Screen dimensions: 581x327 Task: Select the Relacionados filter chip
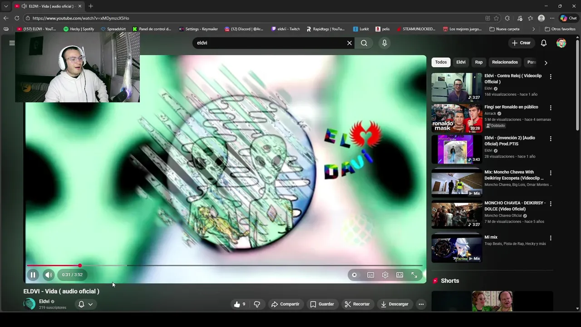[505, 62]
